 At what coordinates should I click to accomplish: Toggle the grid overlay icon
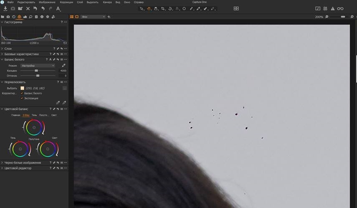(325, 8)
